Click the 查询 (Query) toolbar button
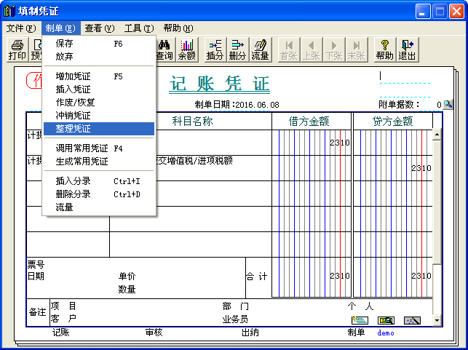Image resolution: width=468 pixels, height=350 pixels. tap(164, 49)
